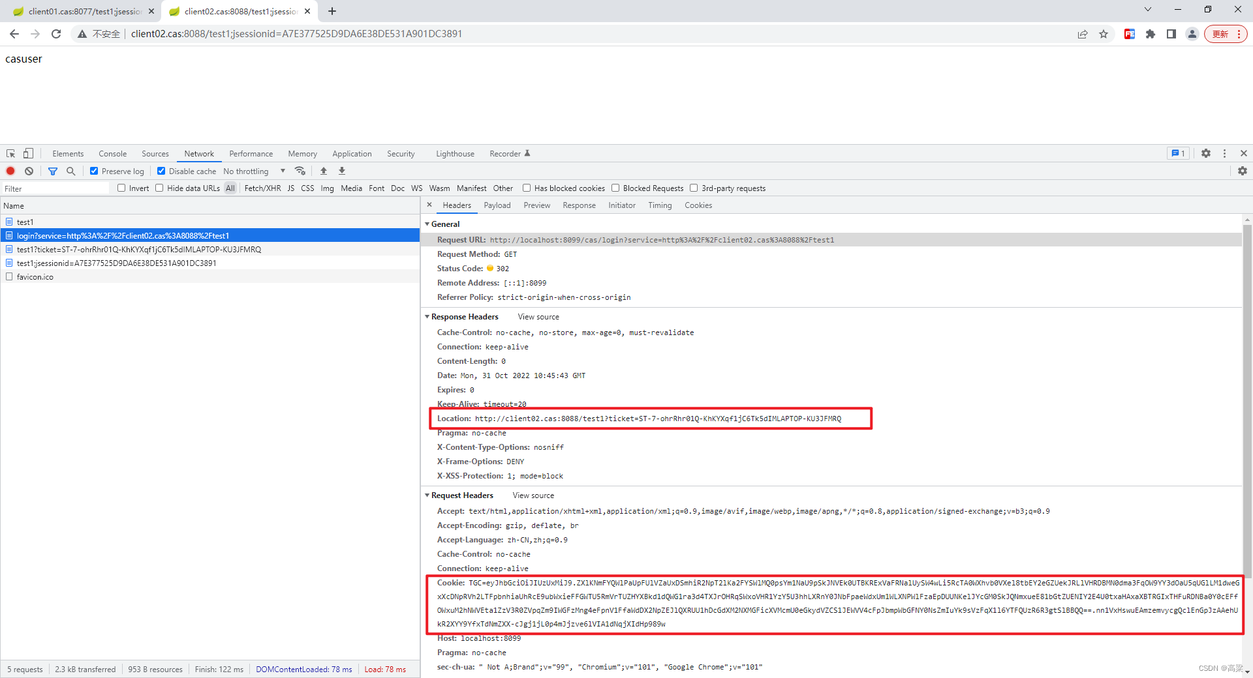Select the test1?ticket=ST-7 request
The height and width of the screenshot is (678, 1253).
point(210,250)
